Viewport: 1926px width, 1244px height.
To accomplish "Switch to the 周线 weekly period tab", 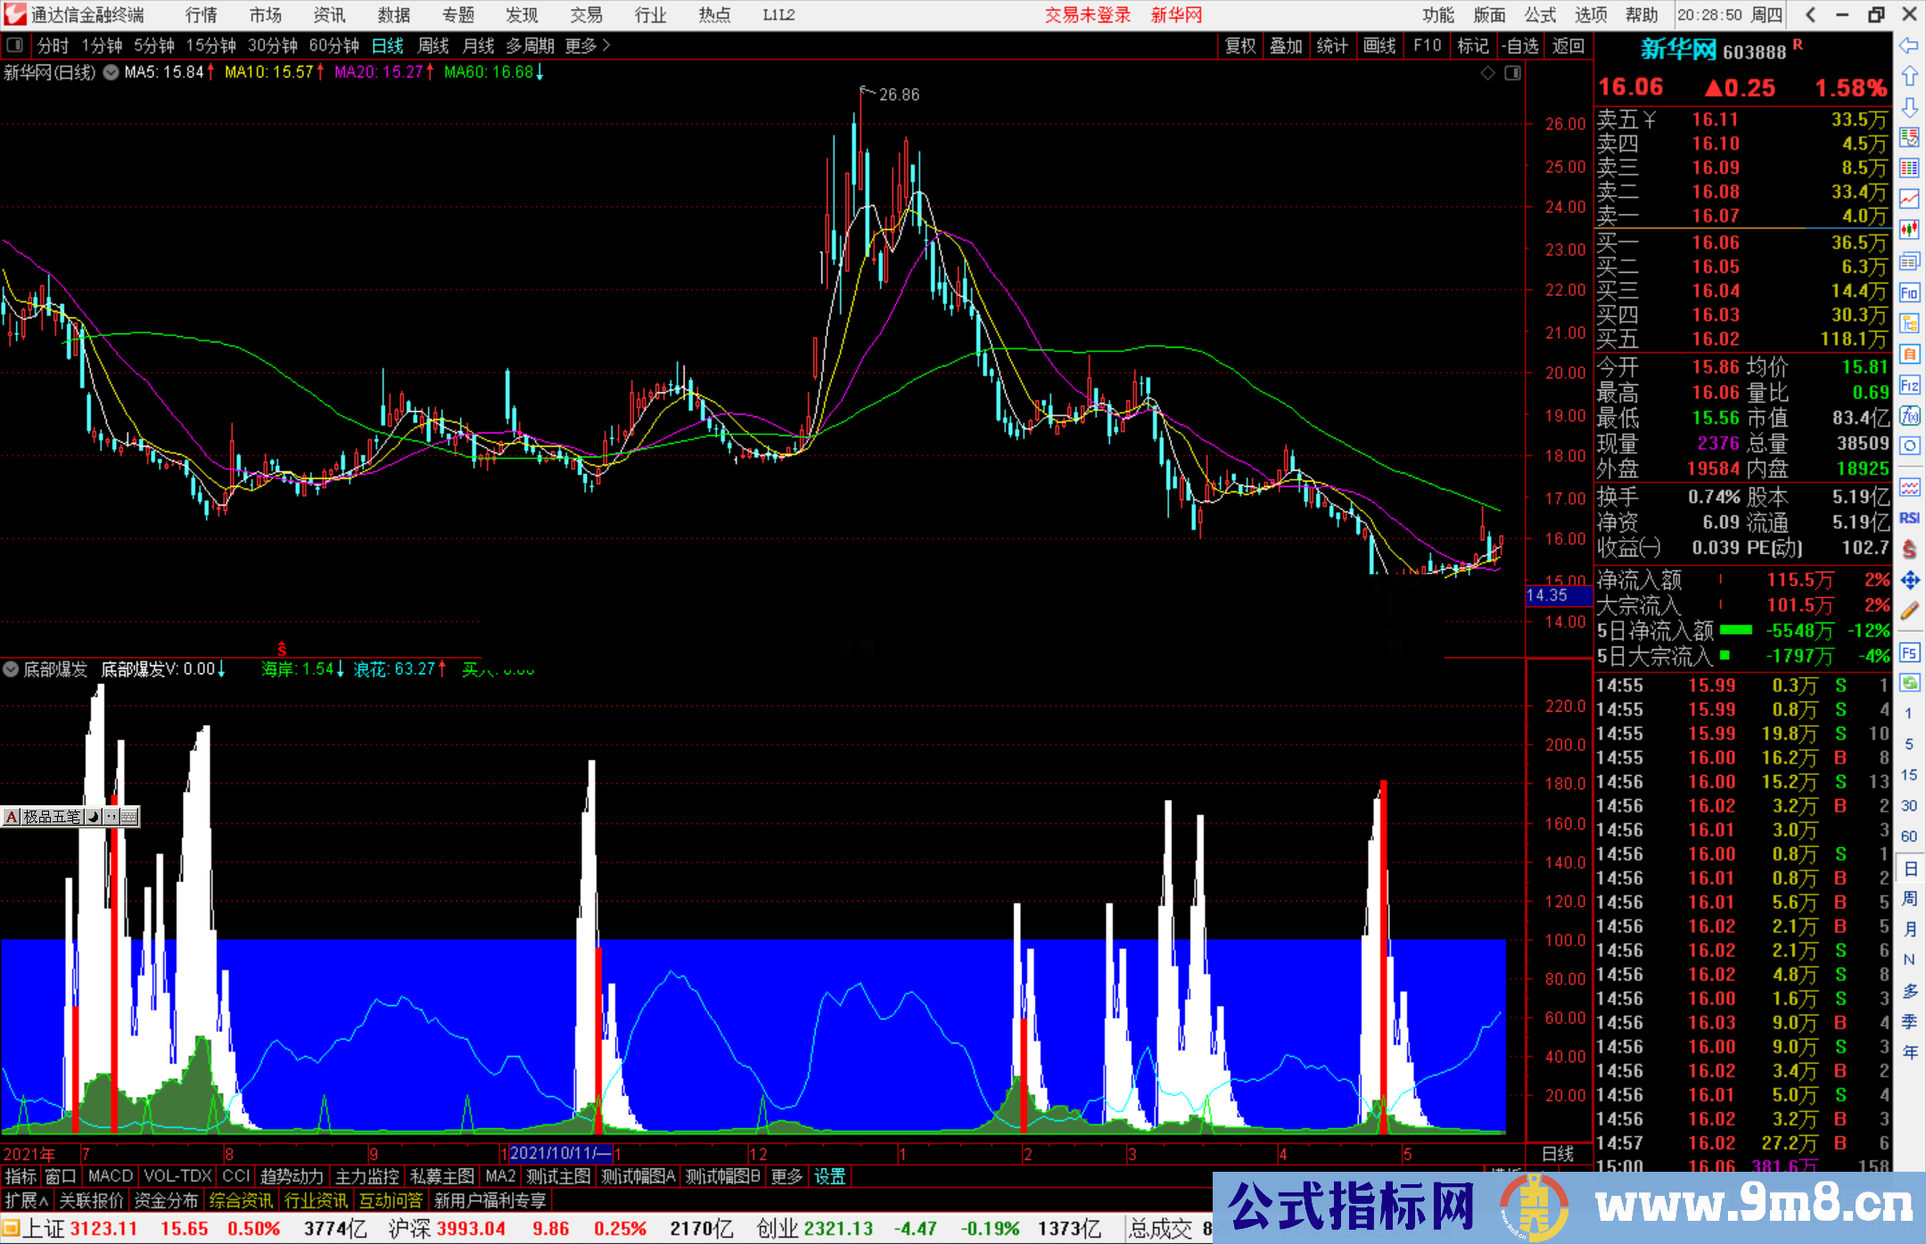I will (432, 45).
